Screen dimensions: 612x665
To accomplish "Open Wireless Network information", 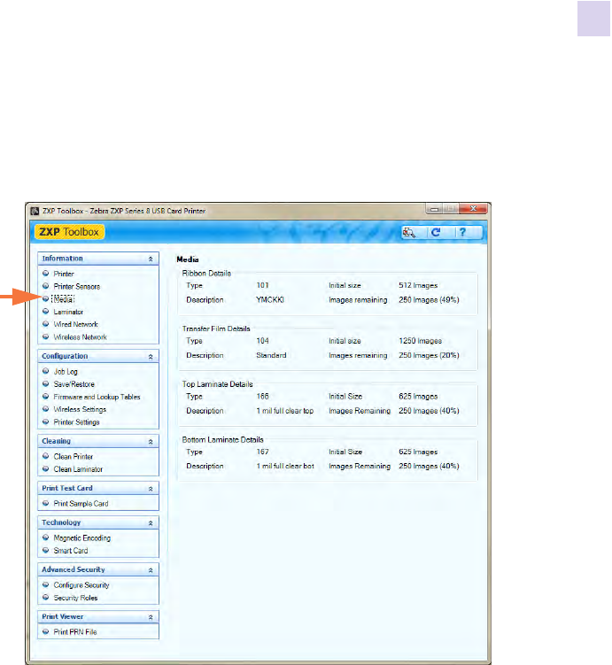I will coord(81,337).
